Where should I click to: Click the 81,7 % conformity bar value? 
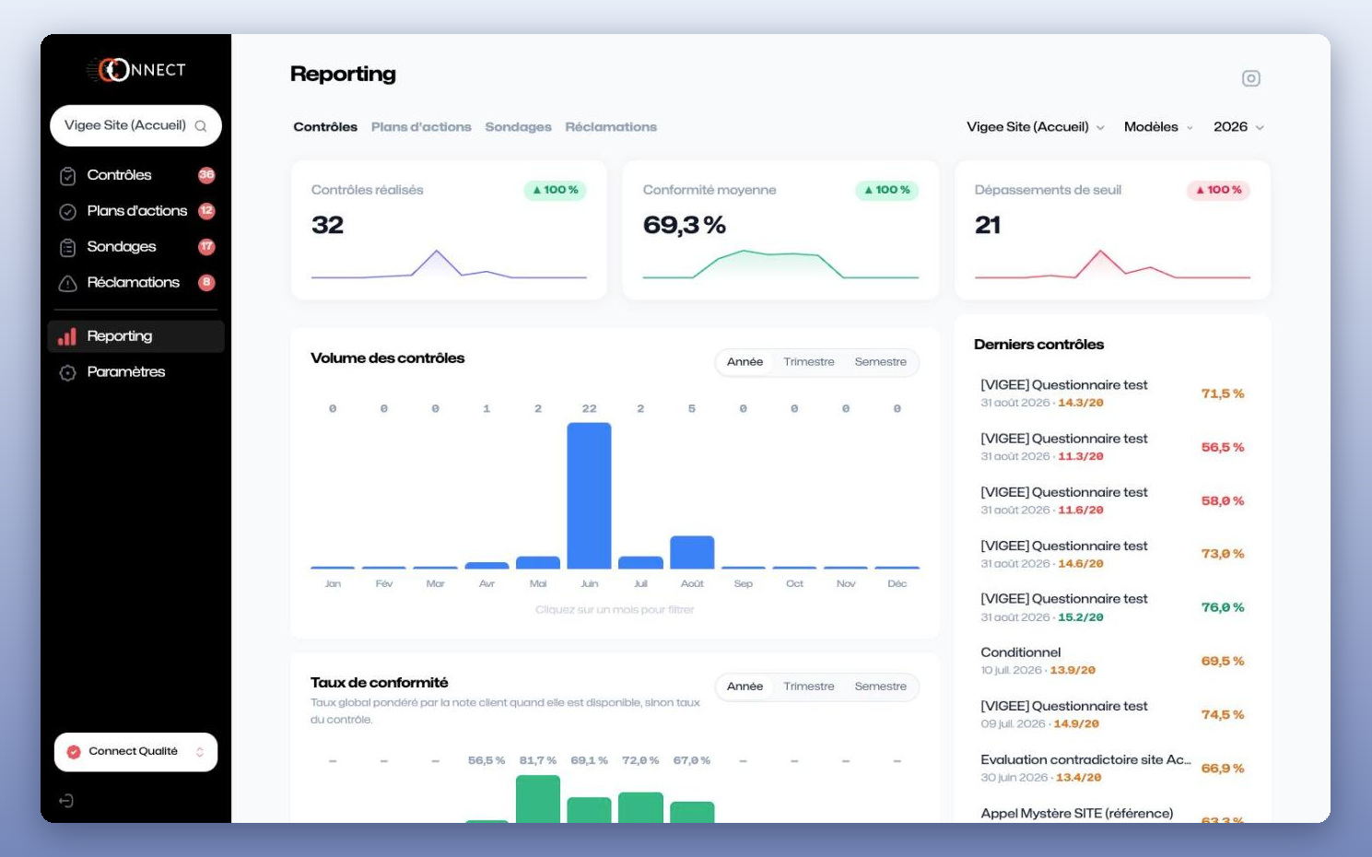pyautogui.click(x=538, y=761)
